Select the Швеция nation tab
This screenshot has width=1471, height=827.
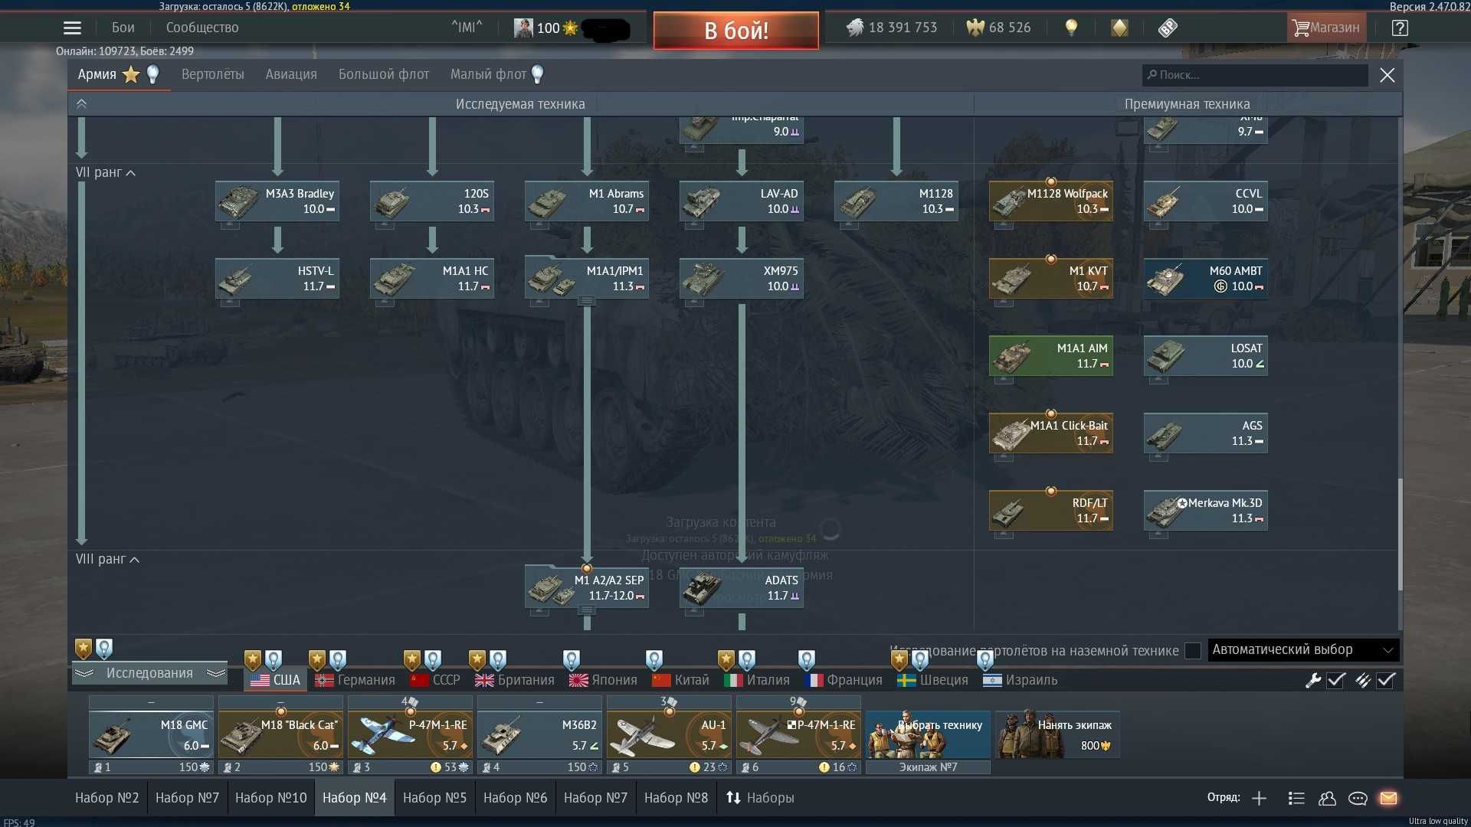tap(933, 680)
